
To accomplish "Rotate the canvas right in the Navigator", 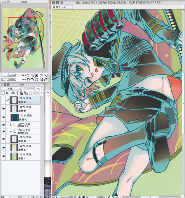I will point(32,79).
